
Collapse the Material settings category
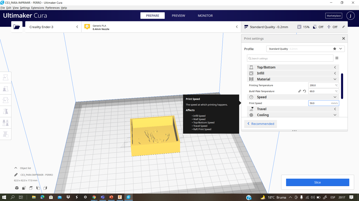tap(293, 79)
